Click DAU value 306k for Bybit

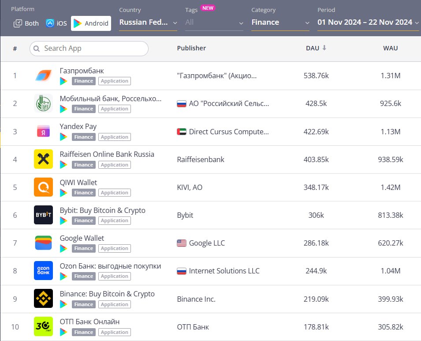(316, 215)
